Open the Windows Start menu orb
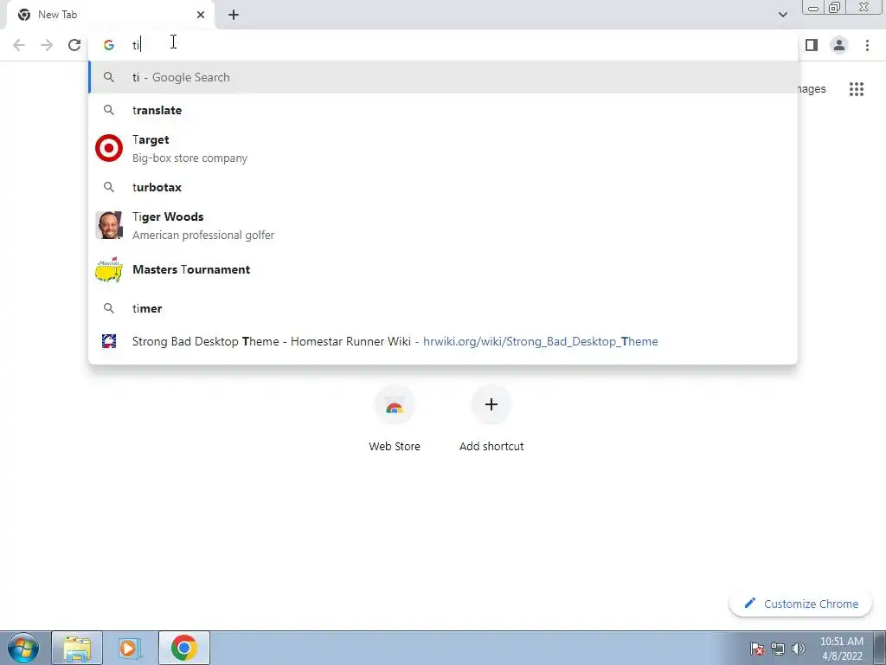This screenshot has width=886, height=665. tap(23, 648)
